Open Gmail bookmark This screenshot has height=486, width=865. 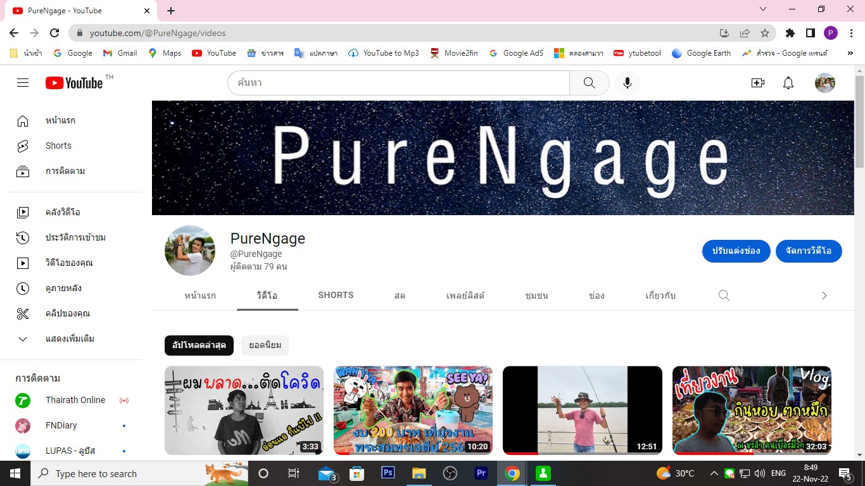pyautogui.click(x=120, y=53)
